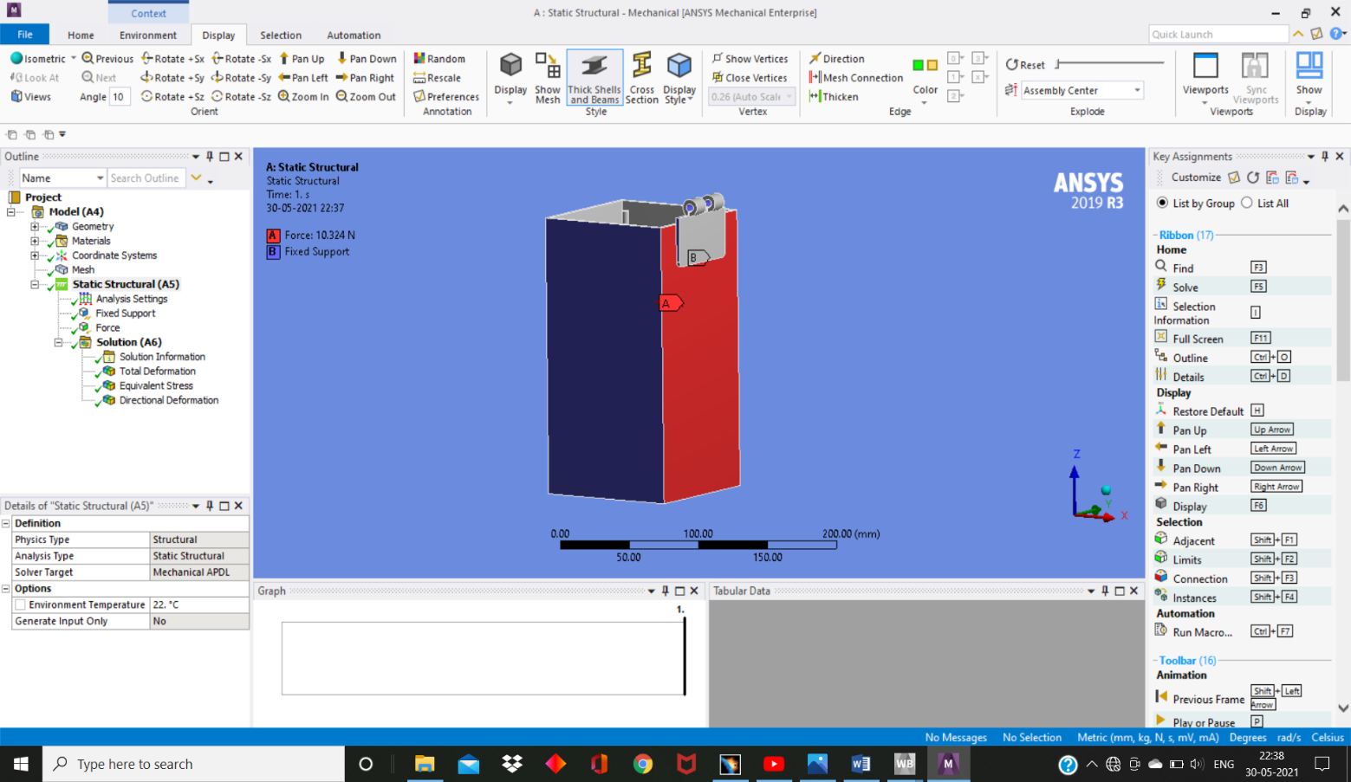Expand the Geometry tree node
The image size is (1351, 782).
pyautogui.click(x=36, y=227)
